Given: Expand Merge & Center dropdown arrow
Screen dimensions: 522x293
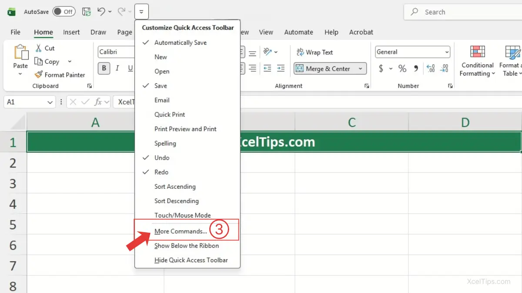Looking at the screenshot, I should click(x=361, y=69).
